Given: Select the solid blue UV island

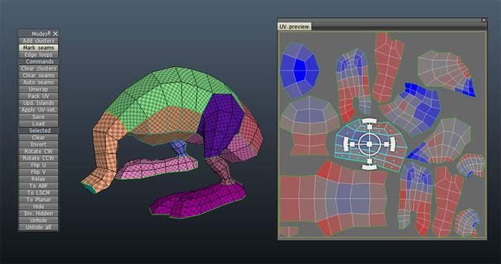Looking at the screenshot, I should pos(299,70).
